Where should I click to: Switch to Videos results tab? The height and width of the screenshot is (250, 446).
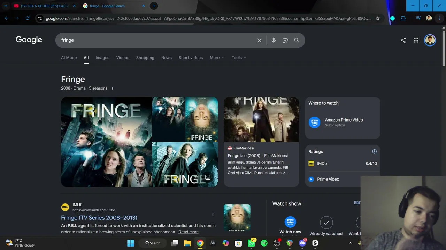(x=123, y=58)
